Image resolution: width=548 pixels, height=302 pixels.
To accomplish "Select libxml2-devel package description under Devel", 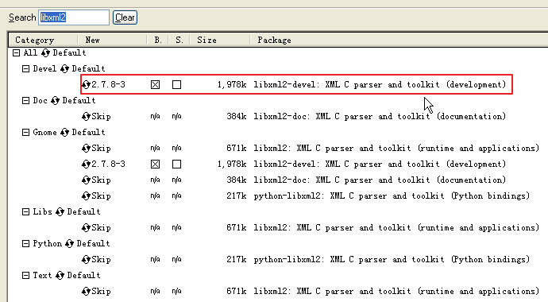I will pyautogui.click(x=380, y=84).
